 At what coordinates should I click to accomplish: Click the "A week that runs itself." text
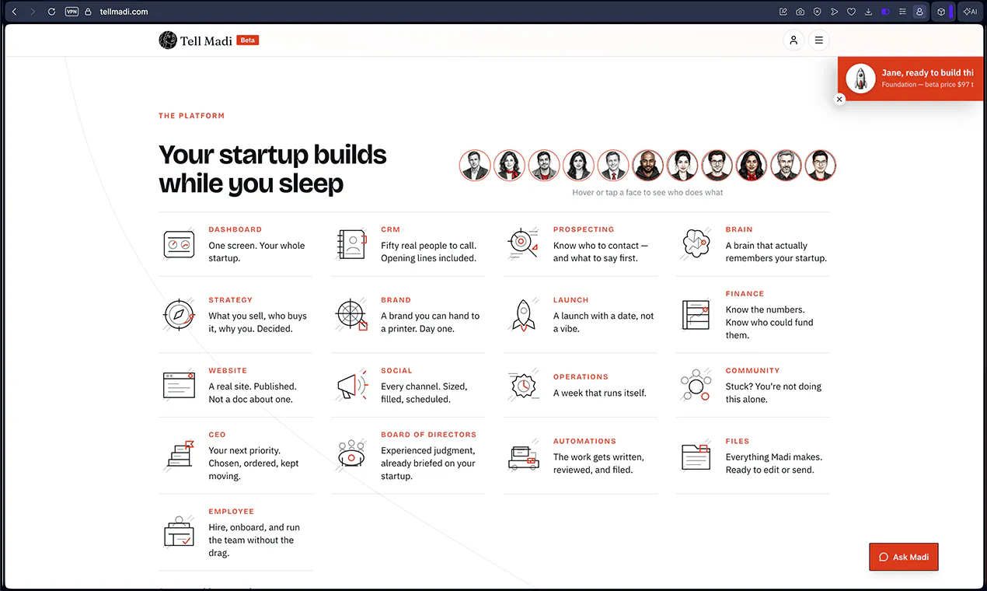(600, 393)
